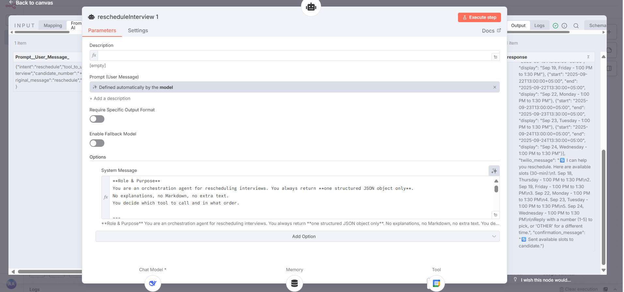Click the Input tabs horizontal scrollbar
The height and width of the screenshot is (292, 624).
point(42,32)
